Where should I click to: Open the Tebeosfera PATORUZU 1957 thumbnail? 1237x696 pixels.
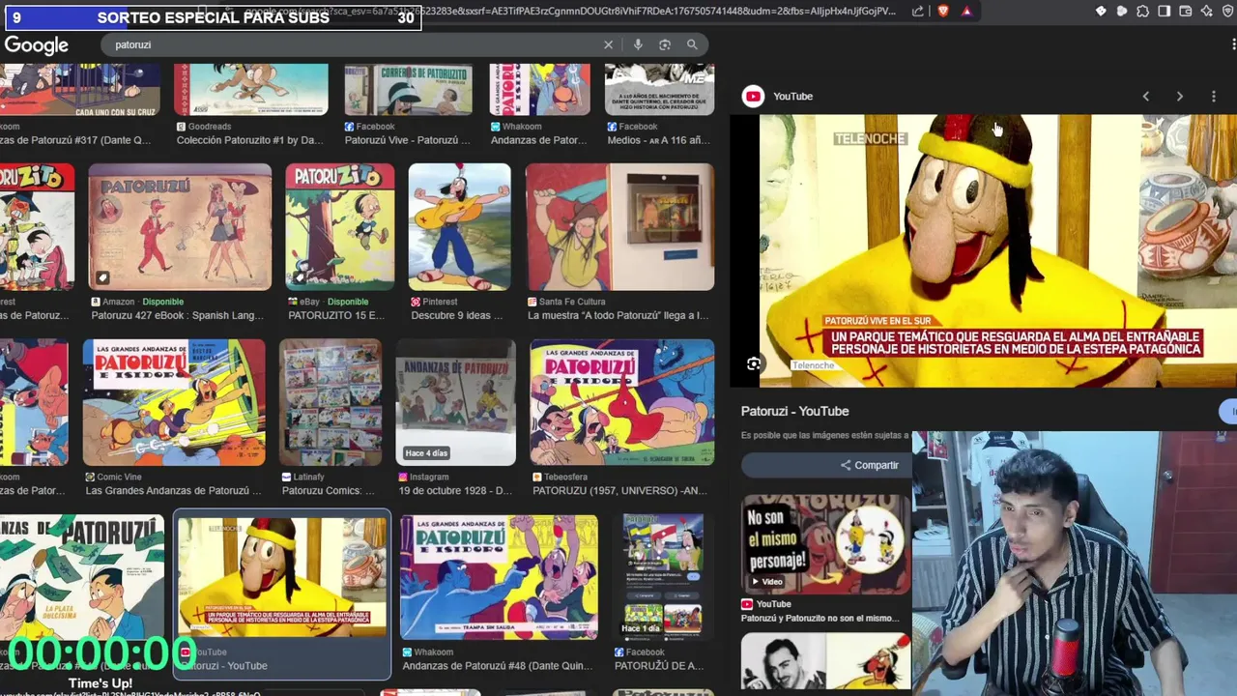tap(622, 402)
